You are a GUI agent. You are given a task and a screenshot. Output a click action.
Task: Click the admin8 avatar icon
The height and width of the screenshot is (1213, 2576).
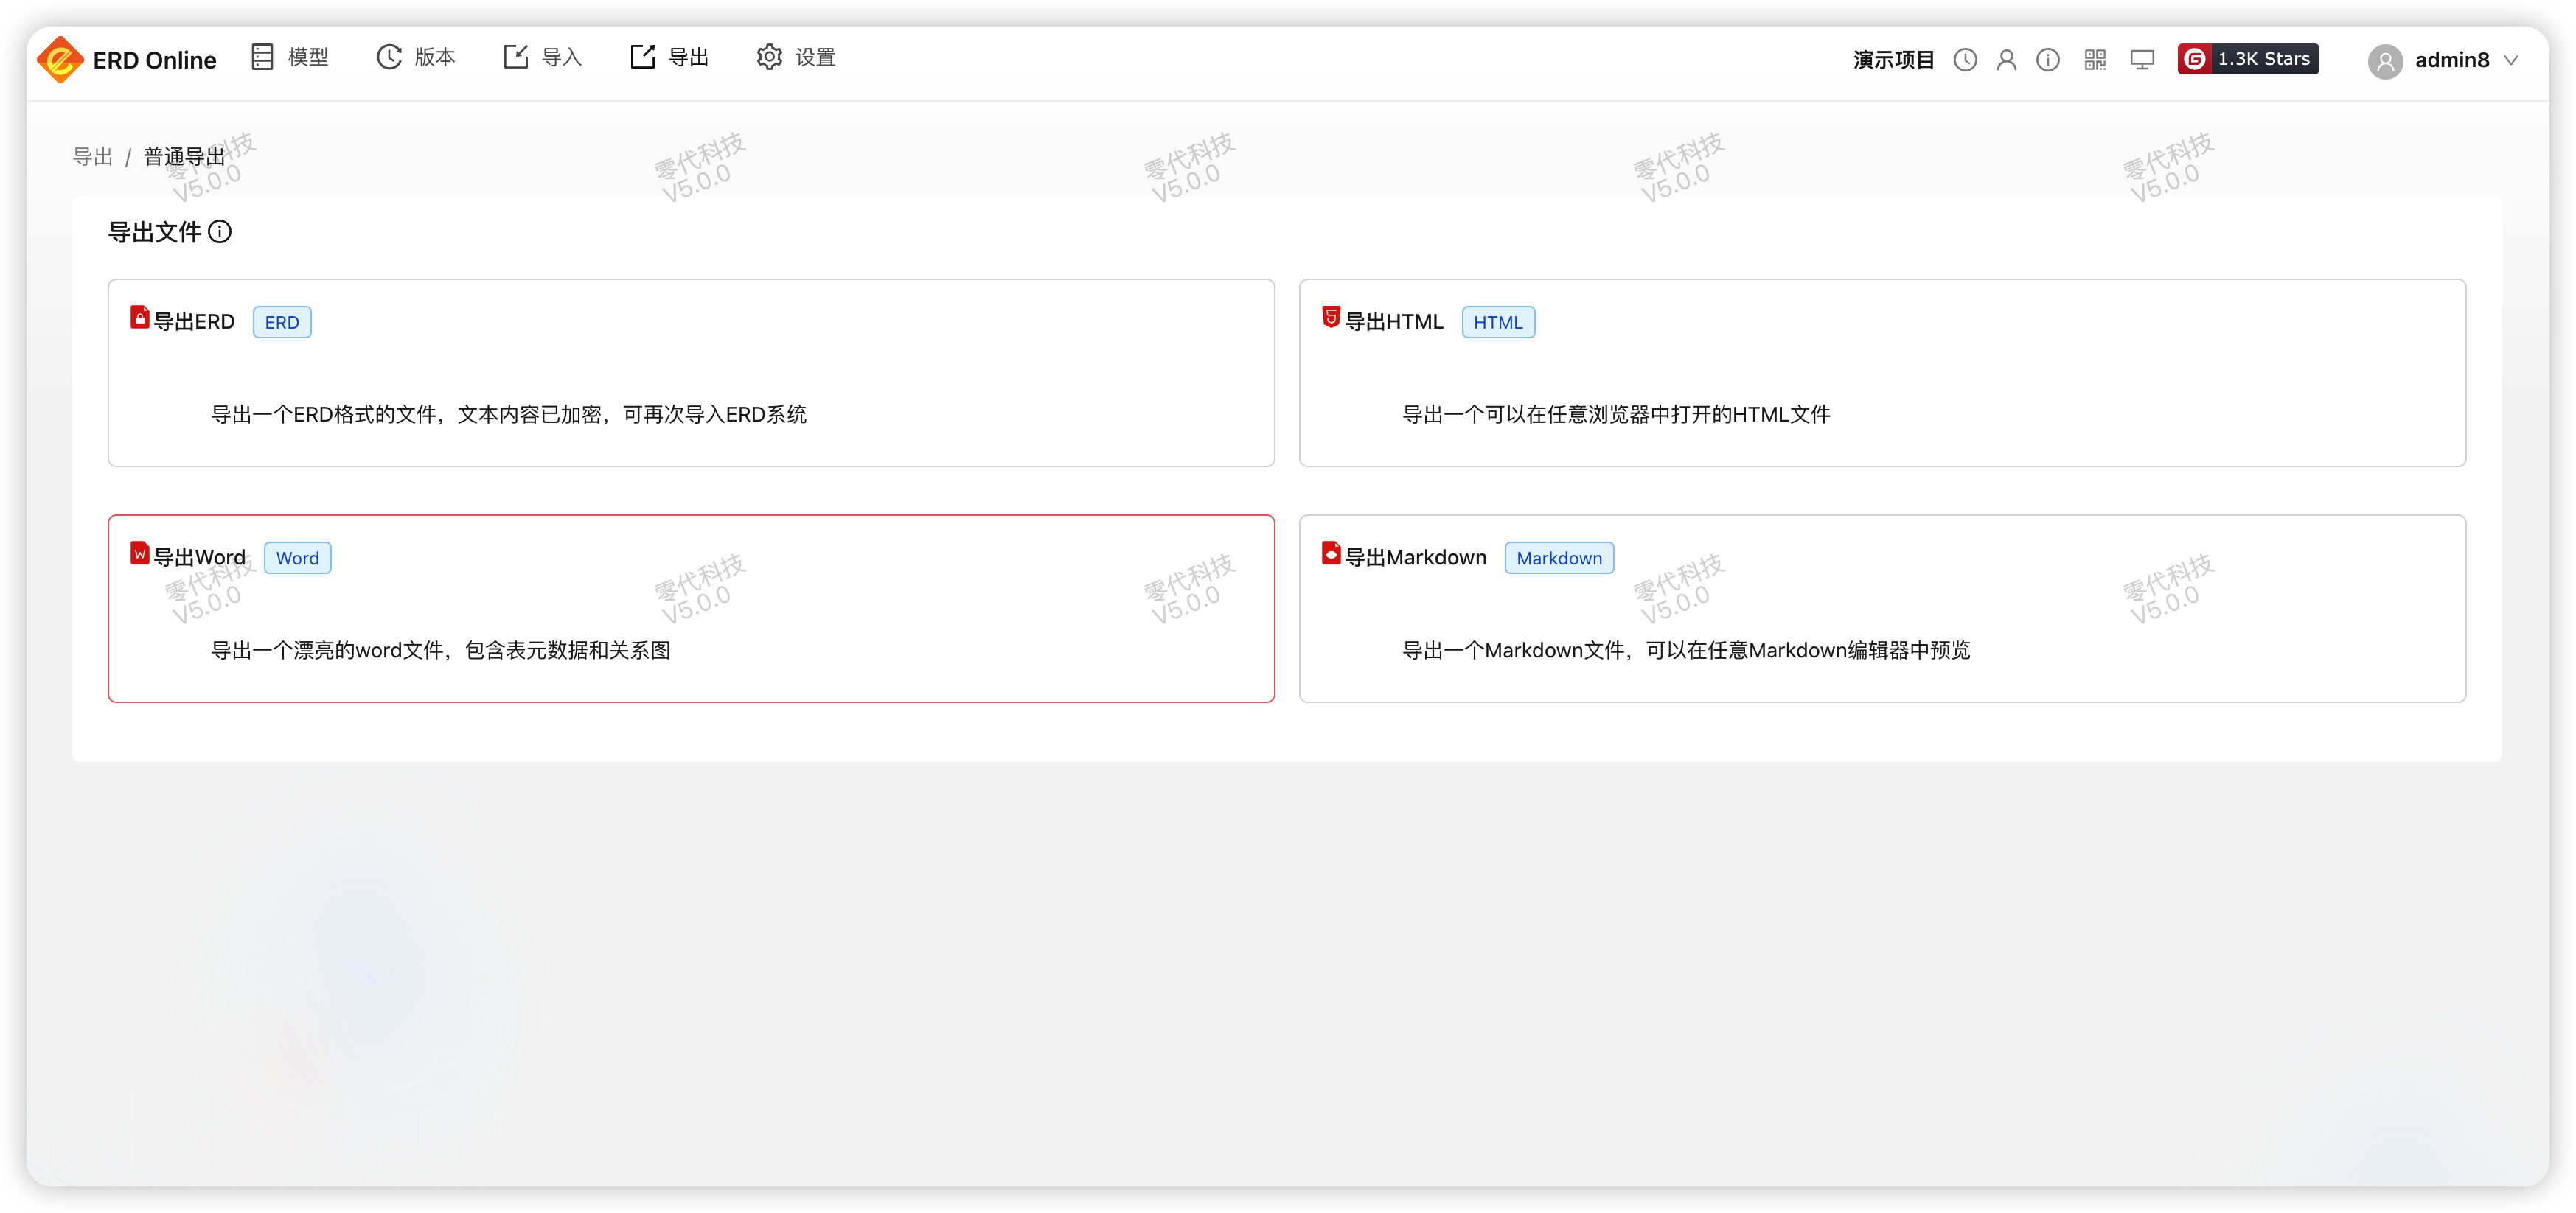(x=2385, y=61)
